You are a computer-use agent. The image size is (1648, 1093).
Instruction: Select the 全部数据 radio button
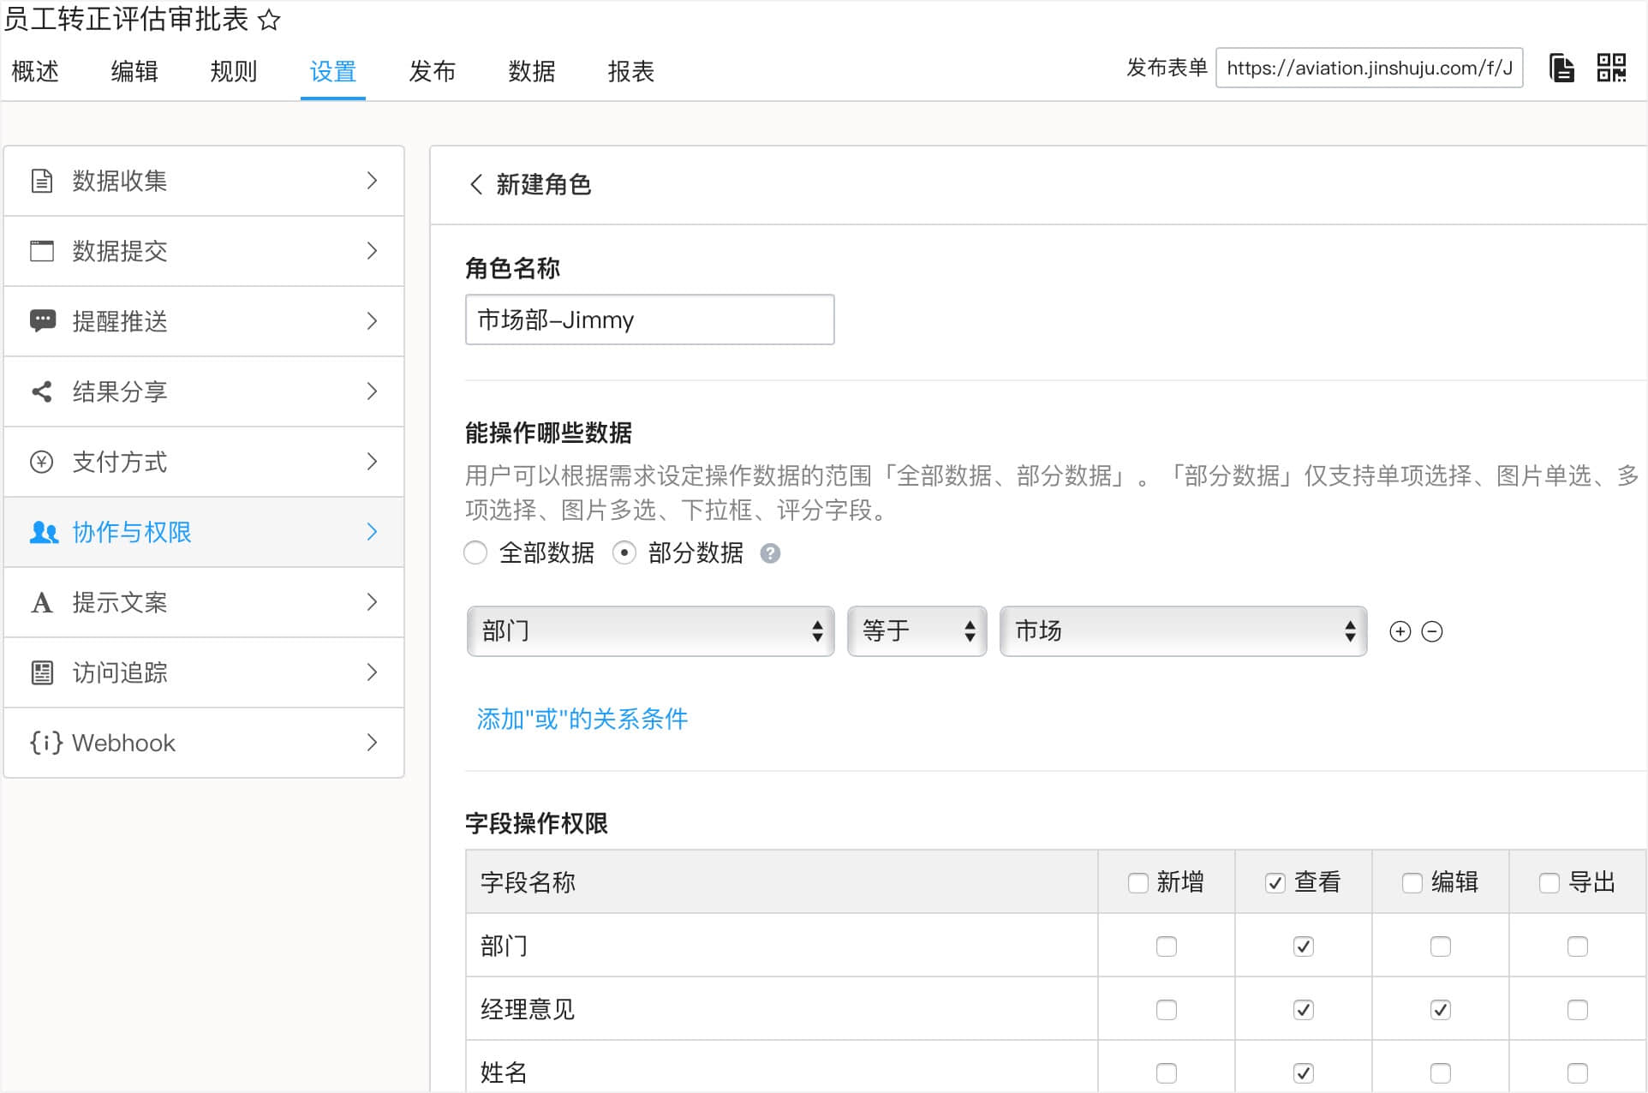pos(476,553)
